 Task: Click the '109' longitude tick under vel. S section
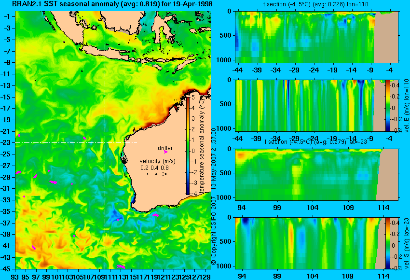pos(348,276)
